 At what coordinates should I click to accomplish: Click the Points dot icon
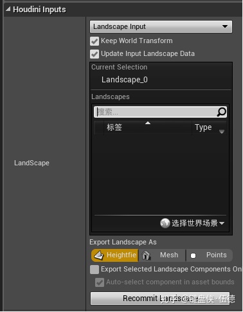pos(193,255)
